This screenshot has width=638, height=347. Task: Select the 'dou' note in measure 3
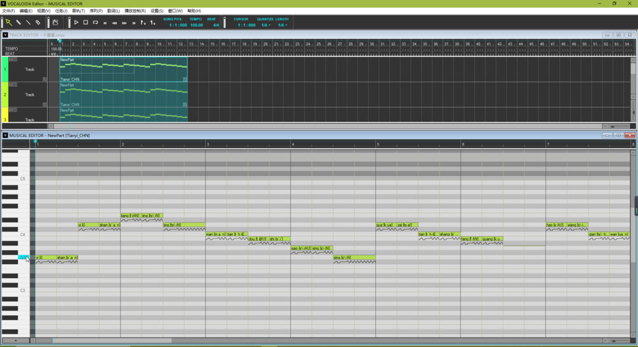click(x=258, y=239)
